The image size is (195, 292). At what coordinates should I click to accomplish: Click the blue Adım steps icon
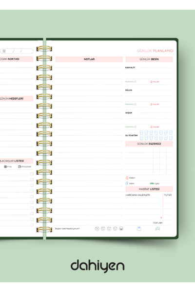point(127,183)
